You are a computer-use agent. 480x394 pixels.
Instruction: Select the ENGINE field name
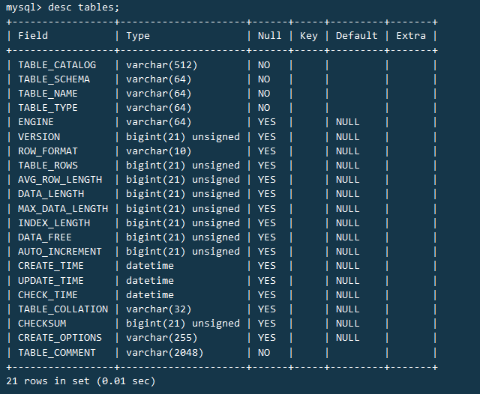[36, 122]
